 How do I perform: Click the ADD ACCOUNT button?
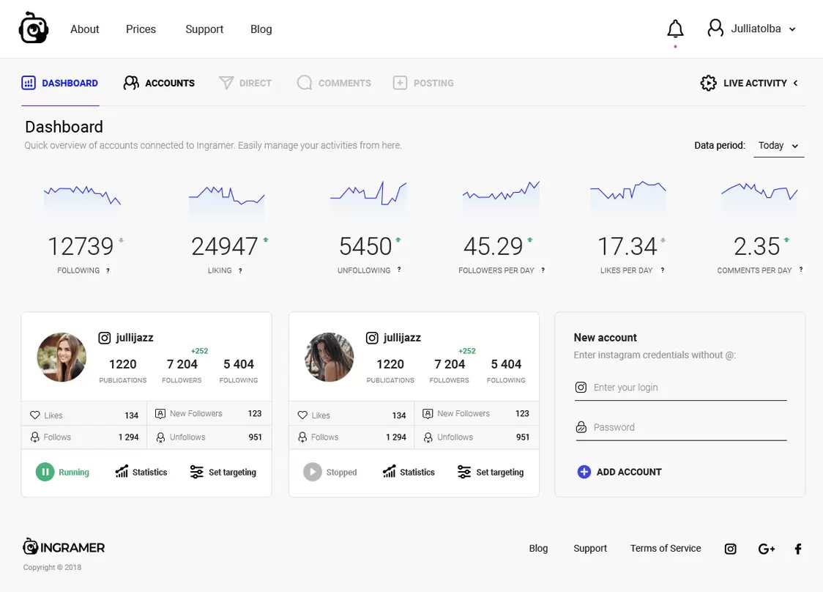619,472
